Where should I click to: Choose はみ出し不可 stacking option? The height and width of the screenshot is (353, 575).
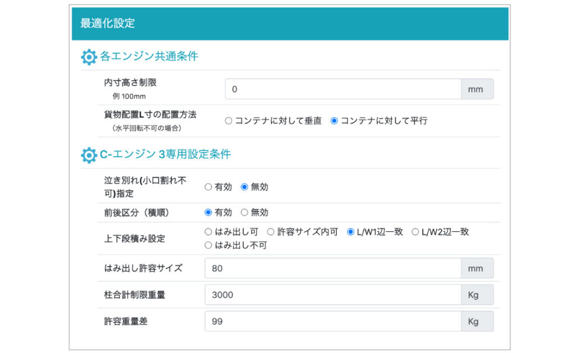[x=208, y=245]
